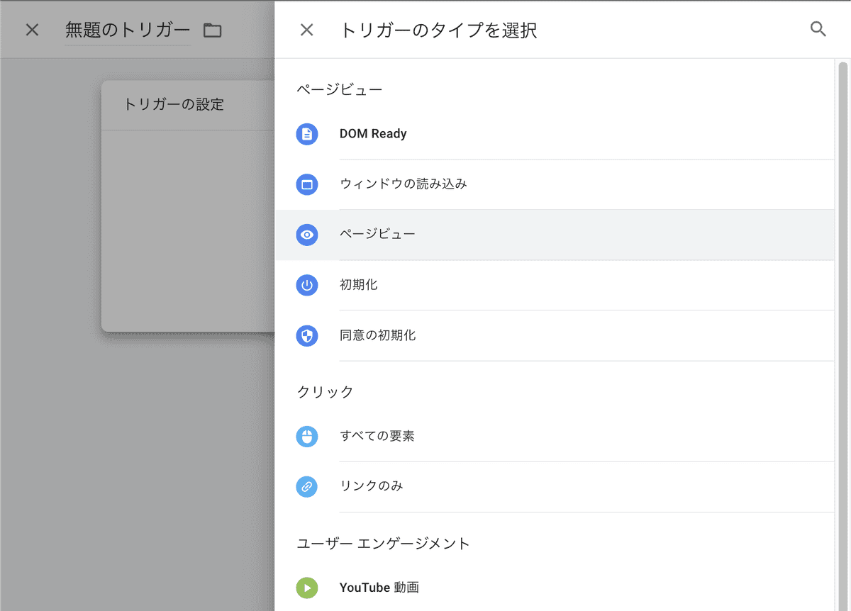Click the ユーザー エンゲージメント section heading
Viewport: 851px width, 611px height.
coord(383,544)
